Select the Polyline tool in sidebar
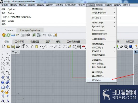 (x=3, y=59)
